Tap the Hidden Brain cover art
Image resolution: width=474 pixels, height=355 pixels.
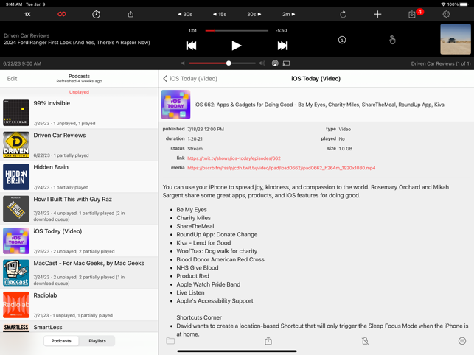[16, 177]
